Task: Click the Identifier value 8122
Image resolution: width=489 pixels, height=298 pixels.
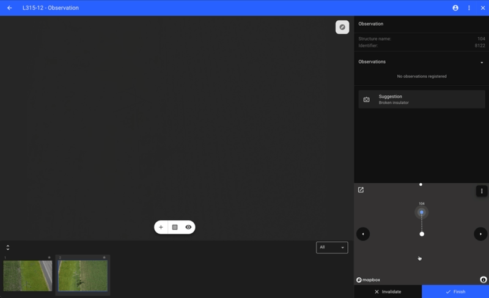Action: click(480, 46)
